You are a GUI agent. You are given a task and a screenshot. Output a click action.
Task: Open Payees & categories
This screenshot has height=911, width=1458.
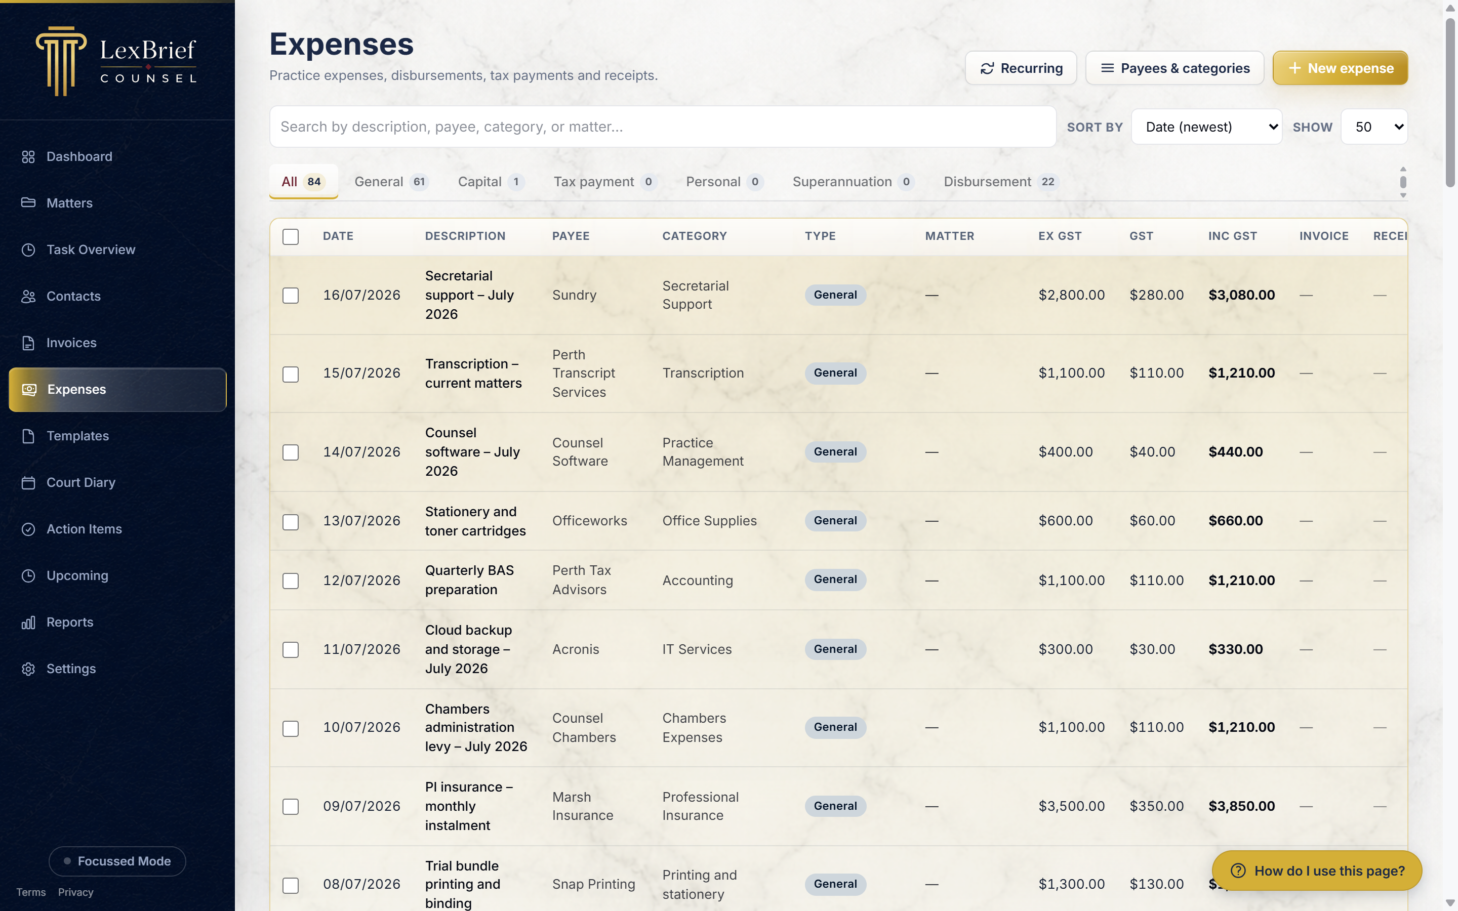tap(1174, 68)
